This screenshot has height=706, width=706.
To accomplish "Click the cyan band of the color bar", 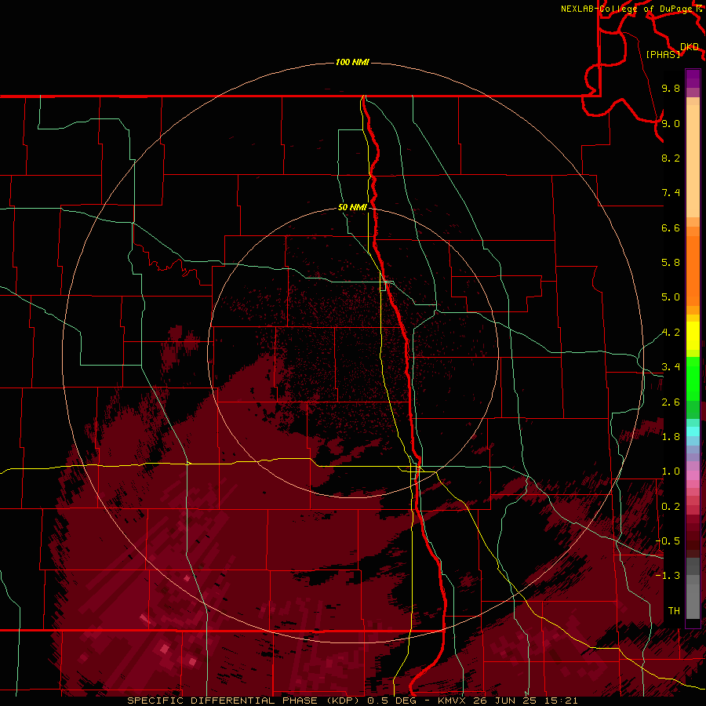I will tap(693, 431).
